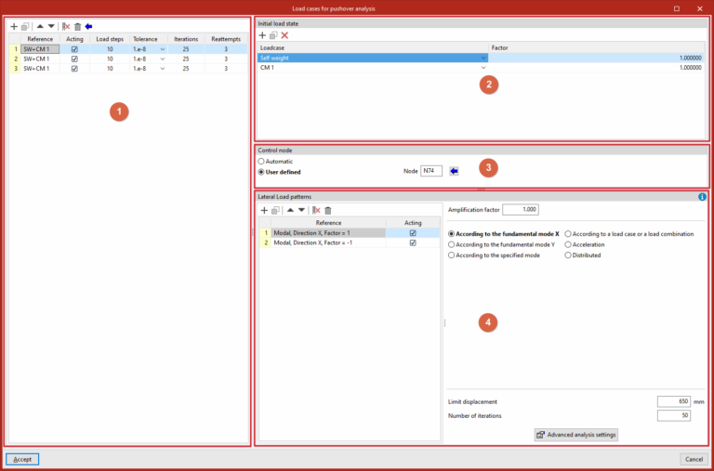
Task: Move selected load case up
Action: pos(40,26)
